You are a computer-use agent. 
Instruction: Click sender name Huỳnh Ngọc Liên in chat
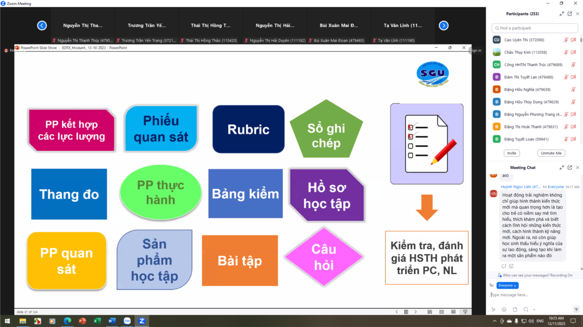(521, 187)
